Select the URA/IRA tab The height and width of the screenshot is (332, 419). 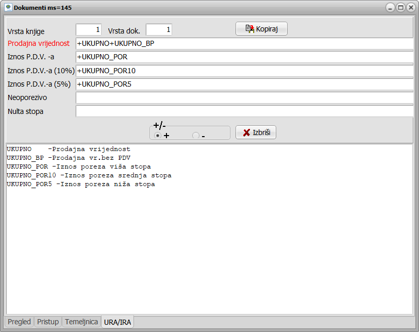118,322
